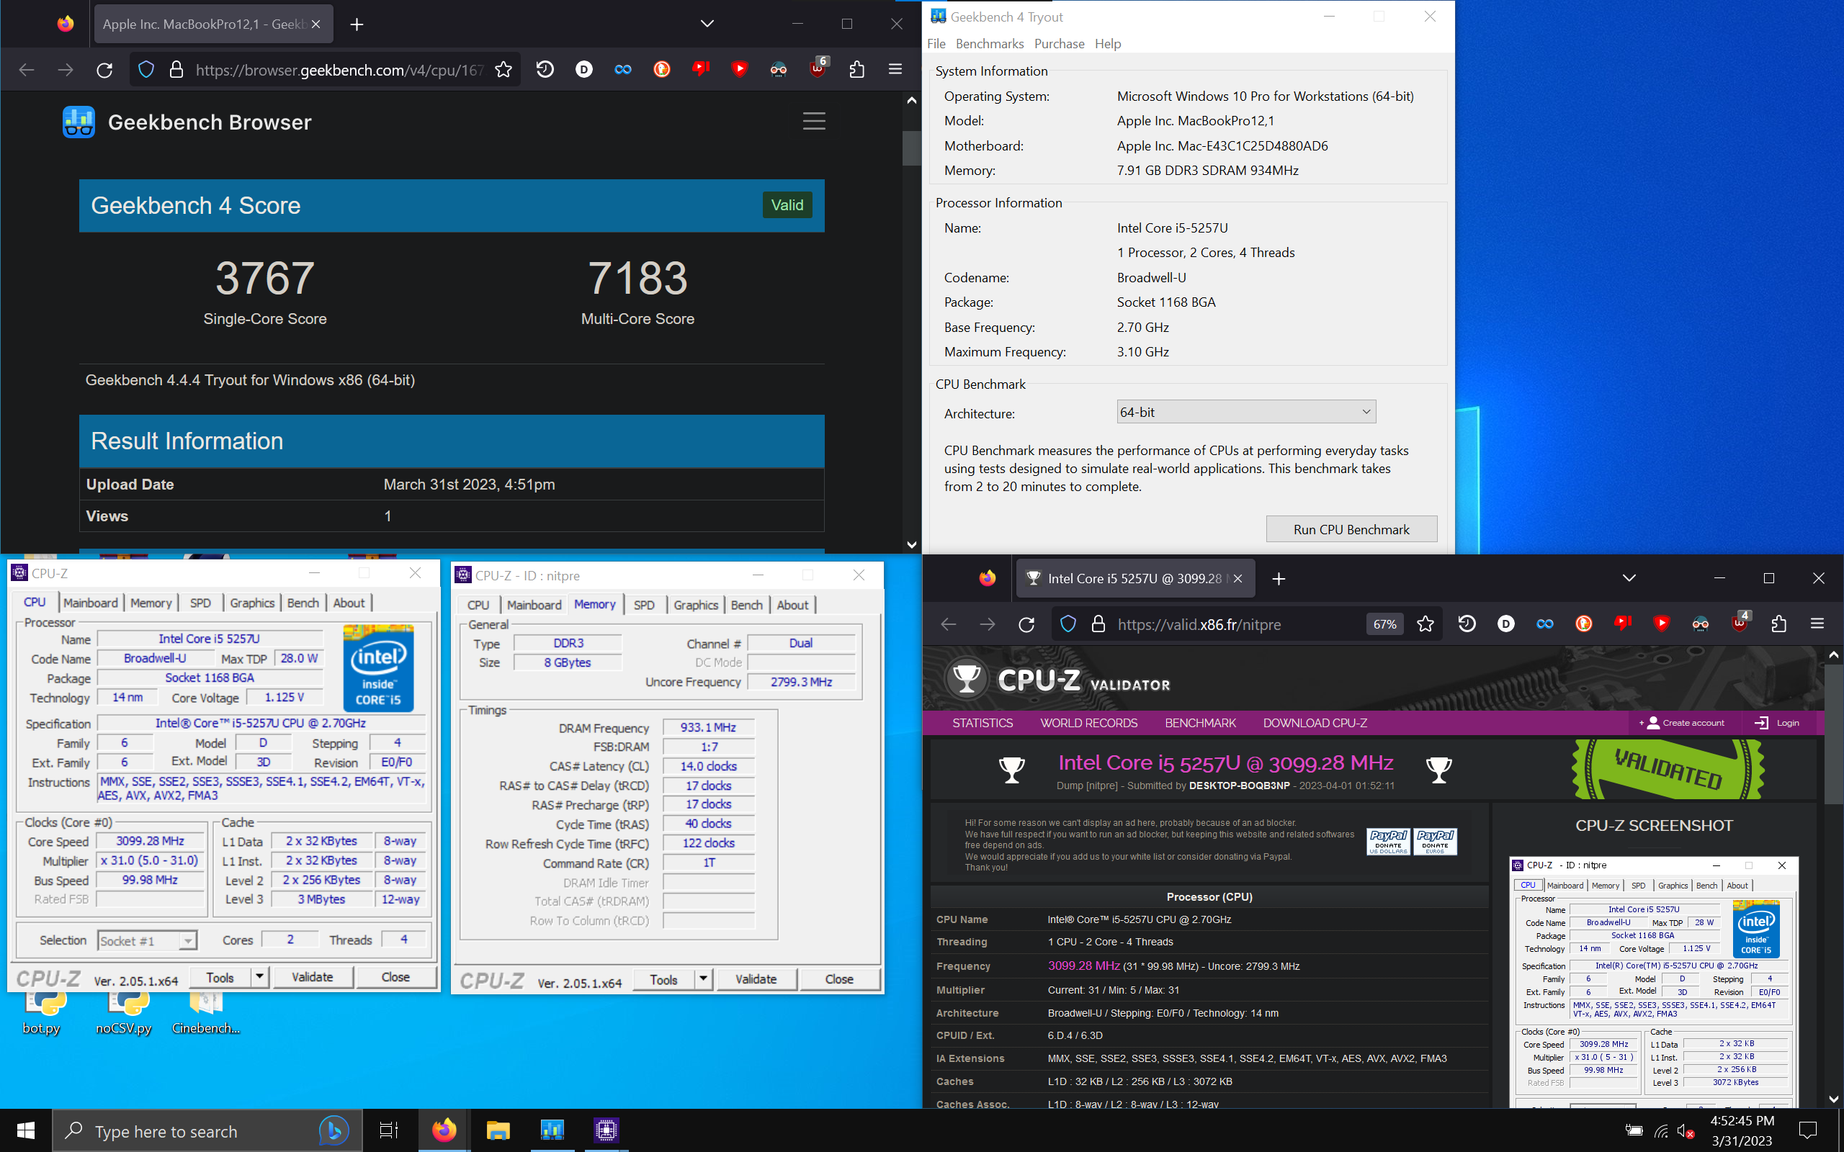The image size is (1844, 1152).
Task: Click the muted volume icon in system tray
Action: 1686,1131
